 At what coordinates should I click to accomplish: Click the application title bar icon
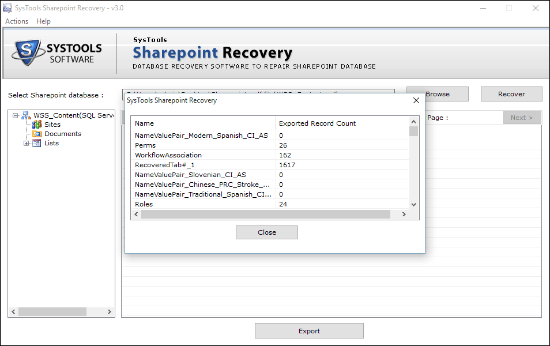tap(7, 8)
